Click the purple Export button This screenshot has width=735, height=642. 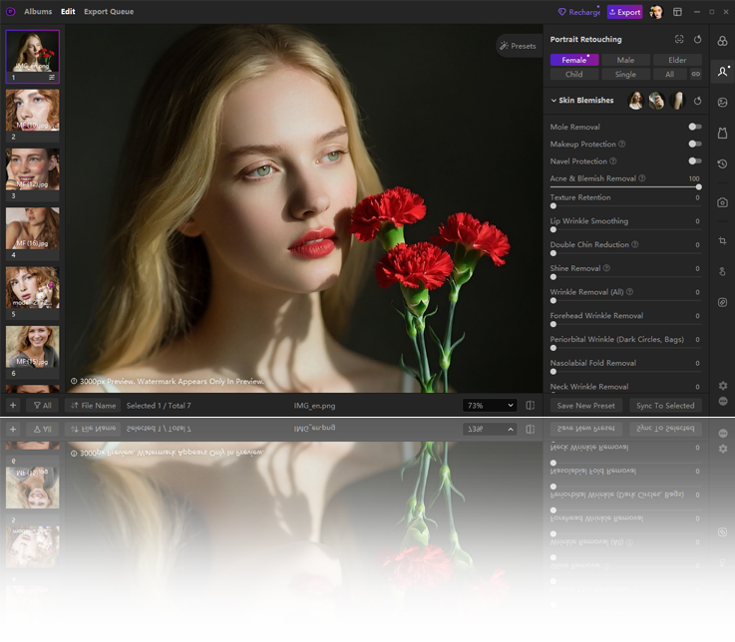click(625, 12)
